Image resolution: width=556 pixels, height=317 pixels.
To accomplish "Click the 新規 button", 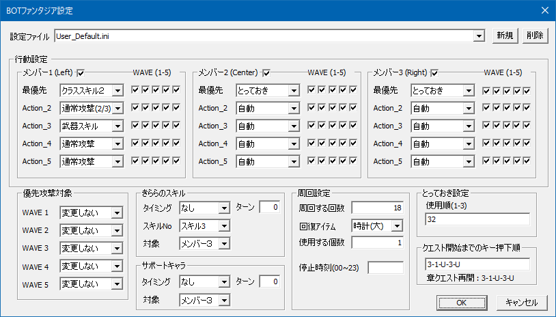I will pyautogui.click(x=505, y=36).
